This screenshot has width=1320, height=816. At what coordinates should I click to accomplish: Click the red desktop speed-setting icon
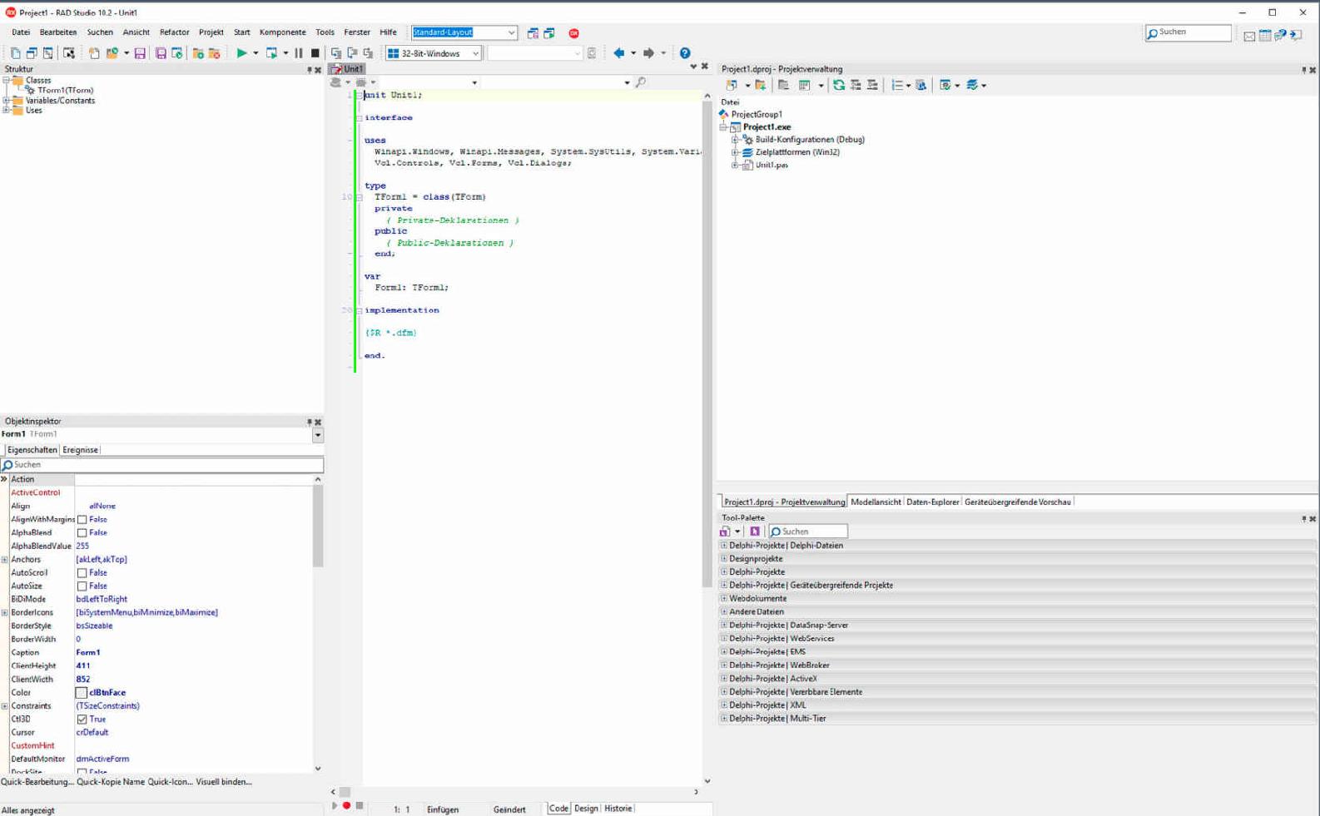tap(573, 33)
